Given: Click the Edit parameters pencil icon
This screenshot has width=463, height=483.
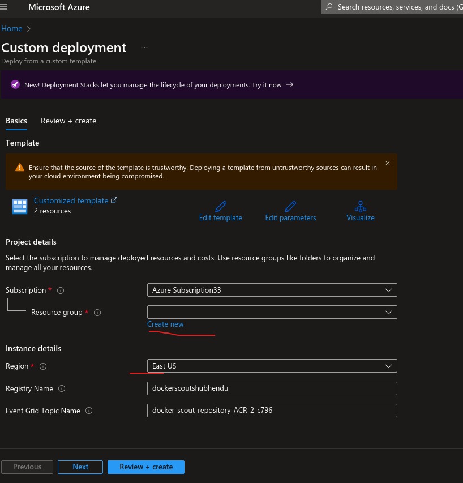Looking at the screenshot, I should point(290,206).
